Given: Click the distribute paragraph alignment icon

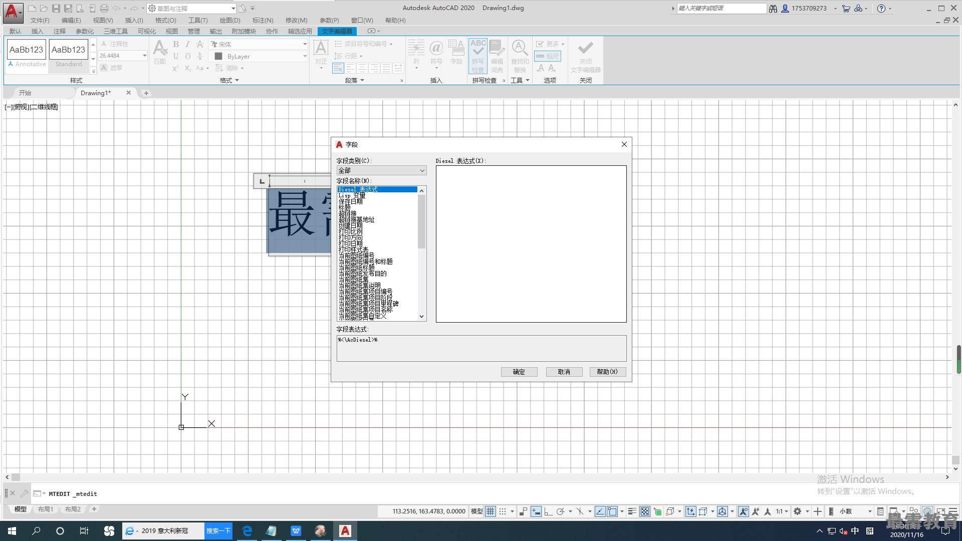Looking at the screenshot, I should pyautogui.click(x=398, y=68).
